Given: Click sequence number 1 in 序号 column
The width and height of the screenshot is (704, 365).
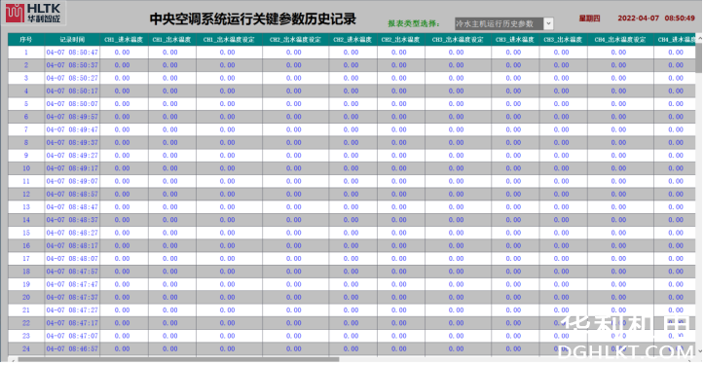Looking at the screenshot, I should tap(26, 53).
